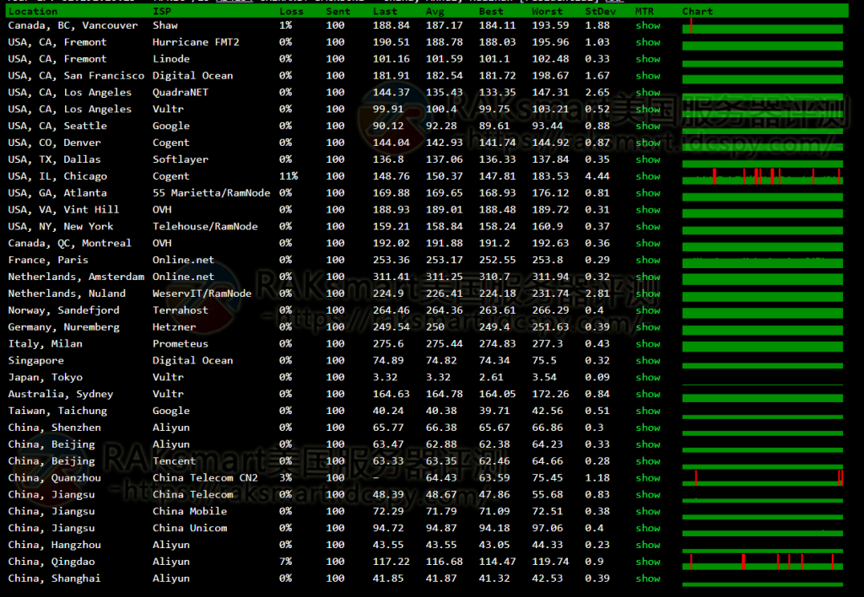Viewport: 864px width, 597px height.
Task: Click show link for Tokyo Vultr
Action: tap(648, 377)
